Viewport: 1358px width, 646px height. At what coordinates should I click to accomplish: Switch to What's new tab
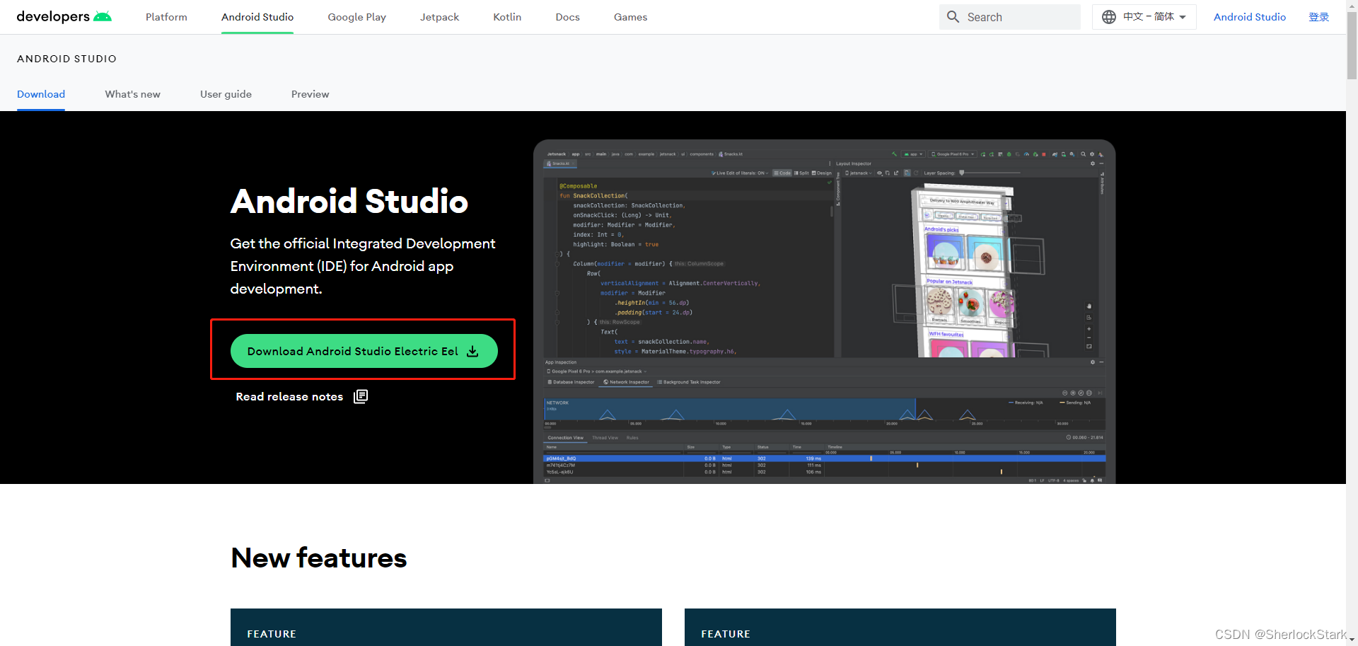click(132, 94)
